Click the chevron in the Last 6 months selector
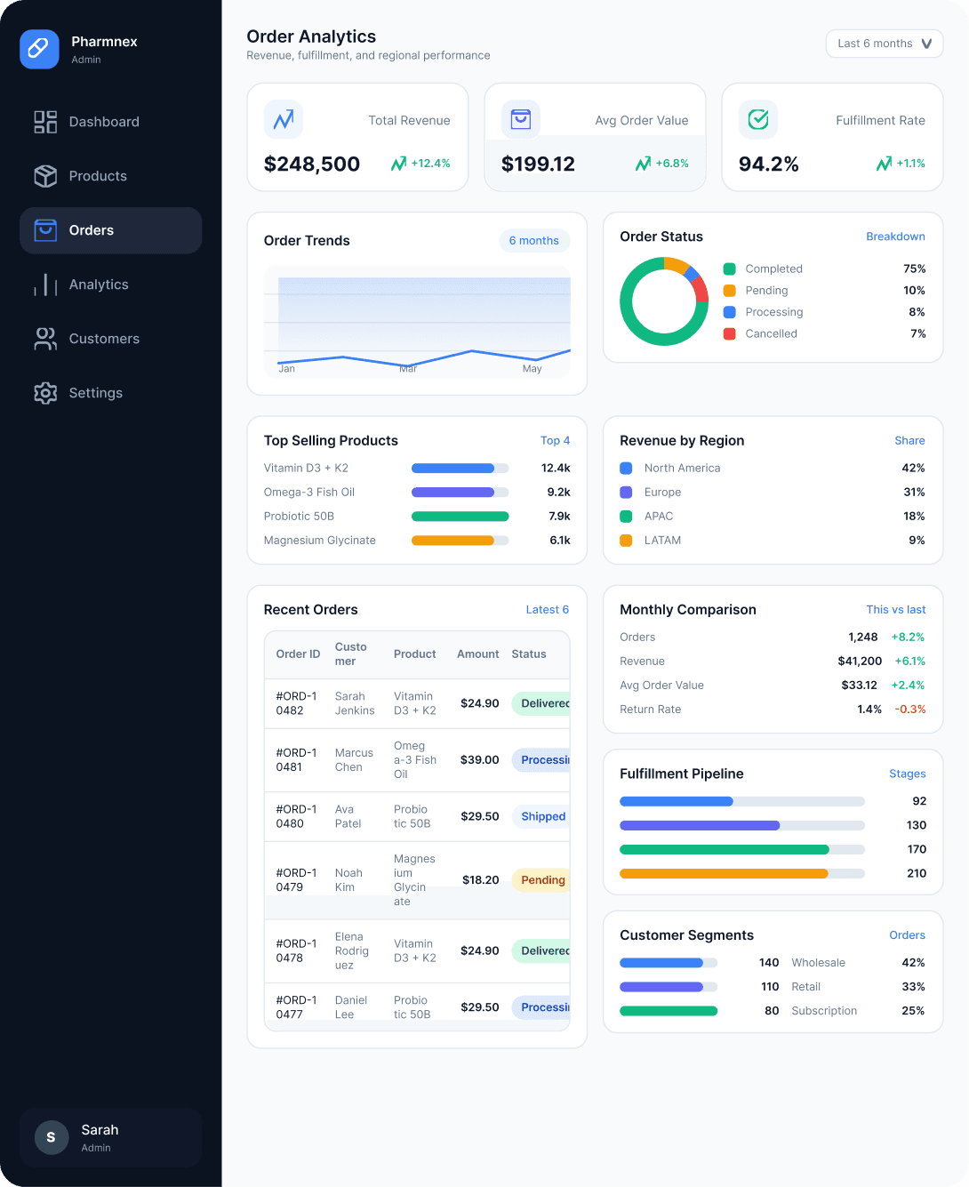This screenshot has width=969, height=1187. (926, 44)
